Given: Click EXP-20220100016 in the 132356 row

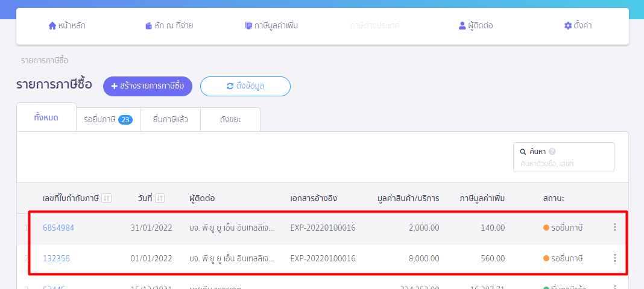Looking at the screenshot, I should [323, 259].
